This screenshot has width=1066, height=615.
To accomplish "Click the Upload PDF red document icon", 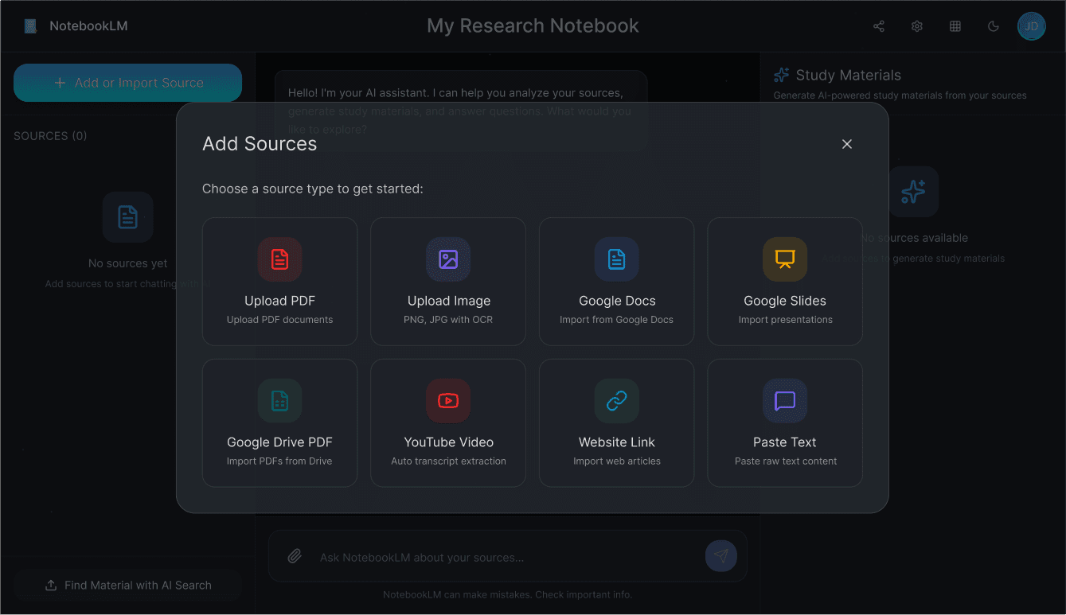I will click(x=279, y=259).
